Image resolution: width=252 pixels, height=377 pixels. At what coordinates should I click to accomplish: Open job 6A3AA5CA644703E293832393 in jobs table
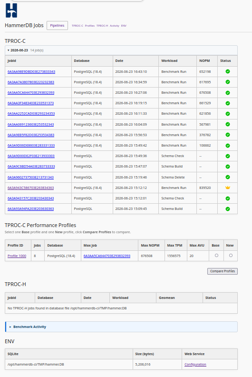[x=31, y=92]
